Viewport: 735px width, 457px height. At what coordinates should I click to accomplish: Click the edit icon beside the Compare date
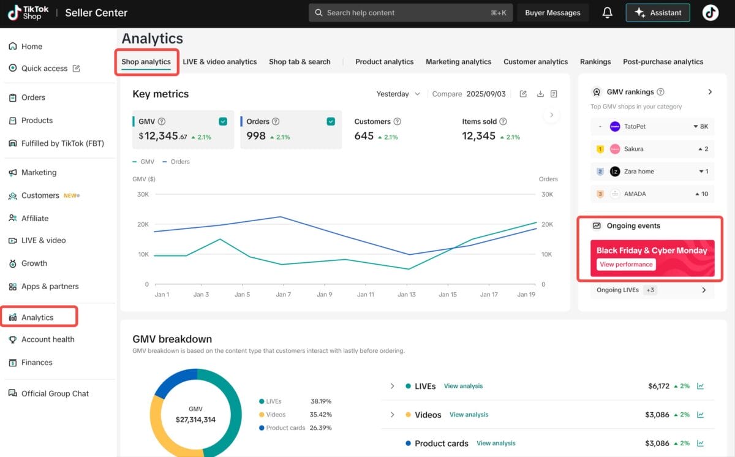(x=523, y=94)
